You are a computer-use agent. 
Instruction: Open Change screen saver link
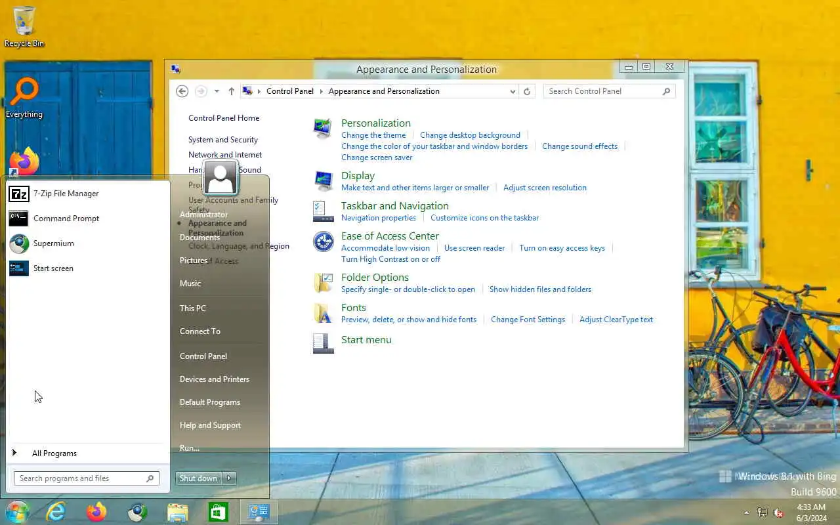click(x=377, y=157)
